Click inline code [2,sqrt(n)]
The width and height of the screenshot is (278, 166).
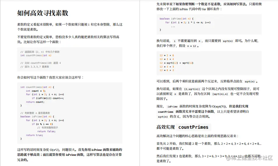pos(192,89)
